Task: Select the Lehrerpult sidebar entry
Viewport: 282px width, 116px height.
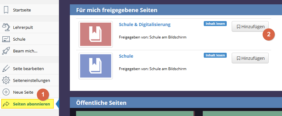Action: 29,28
